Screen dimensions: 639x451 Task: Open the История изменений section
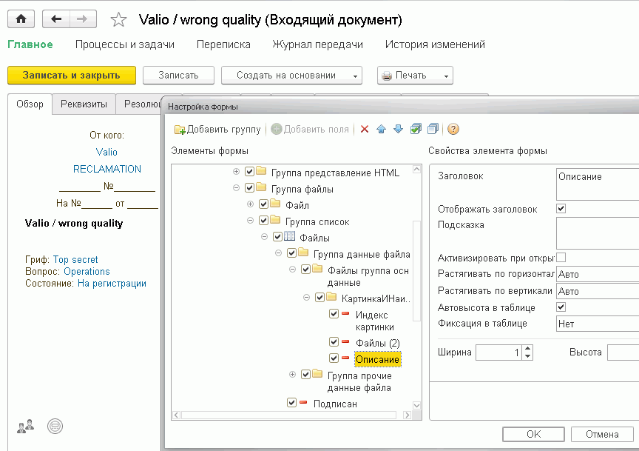435,44
